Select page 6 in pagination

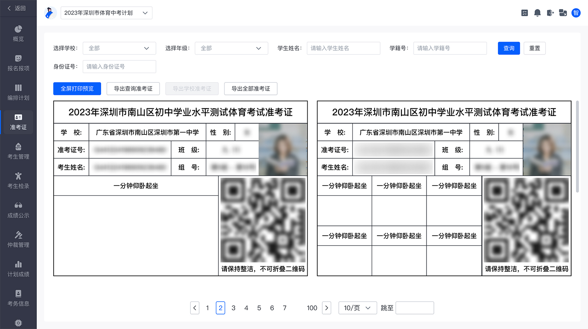point(272,308)
